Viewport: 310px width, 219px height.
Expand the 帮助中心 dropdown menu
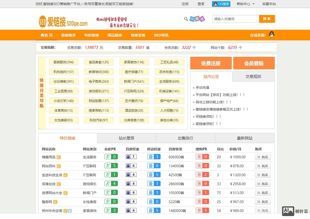246,4
